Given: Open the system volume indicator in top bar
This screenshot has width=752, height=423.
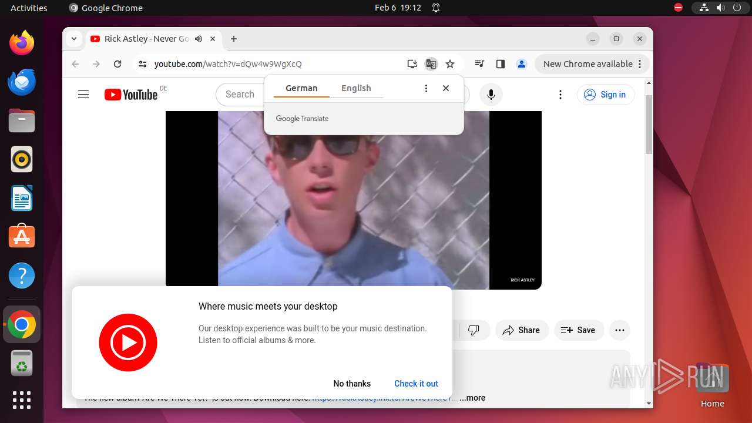Looking at the screenshot, I should [720, 8].
